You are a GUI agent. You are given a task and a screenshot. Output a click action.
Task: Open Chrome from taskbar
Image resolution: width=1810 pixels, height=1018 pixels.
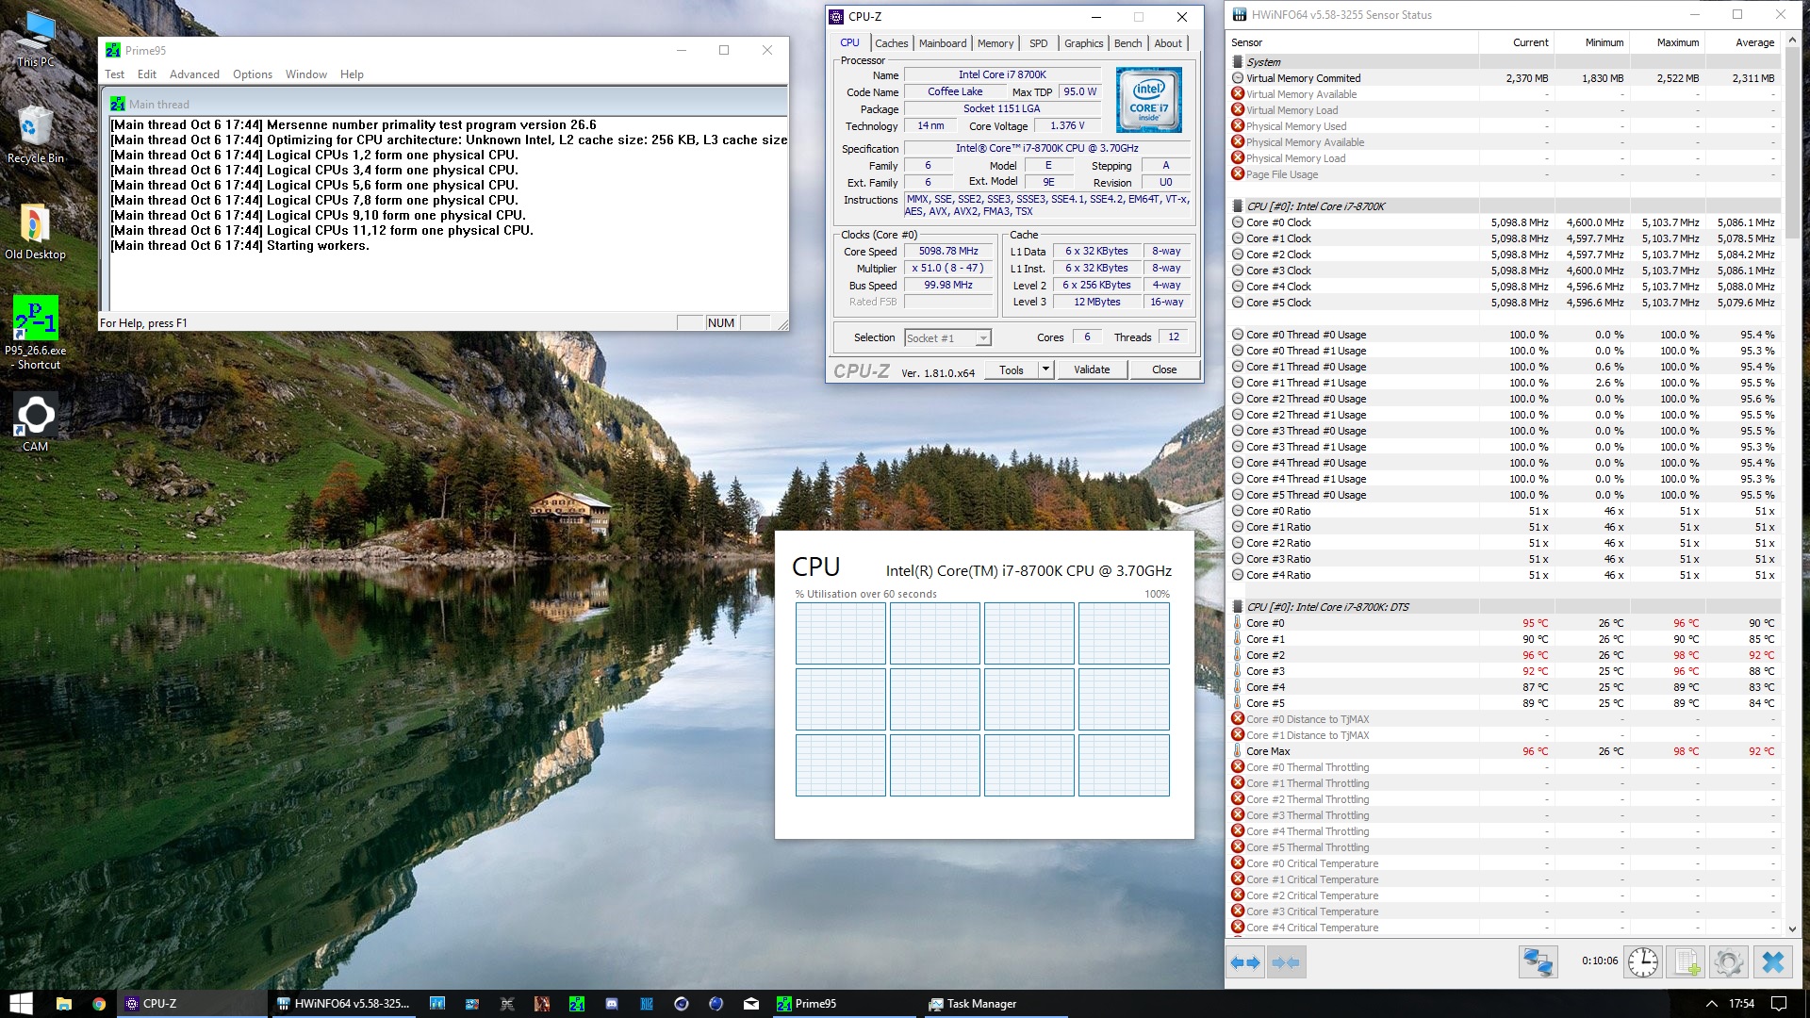pos(99,1004)
